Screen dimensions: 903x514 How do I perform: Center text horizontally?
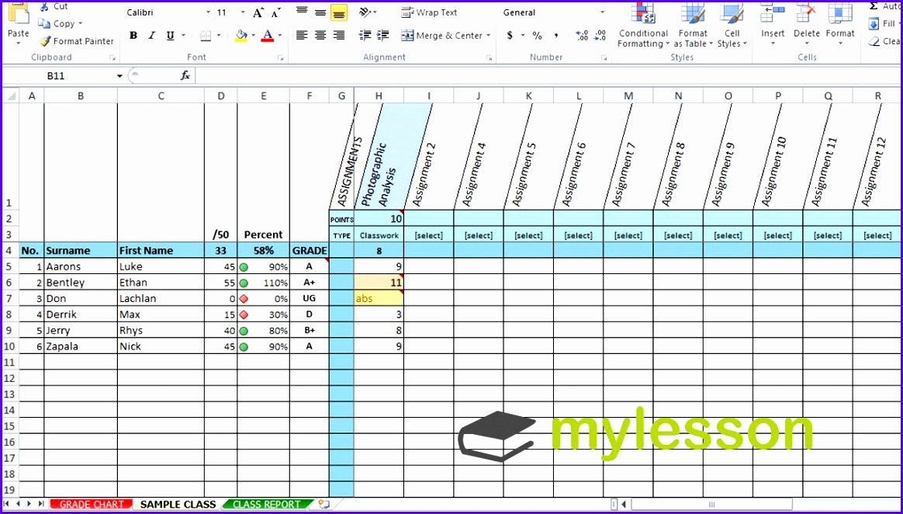point(320,36)
